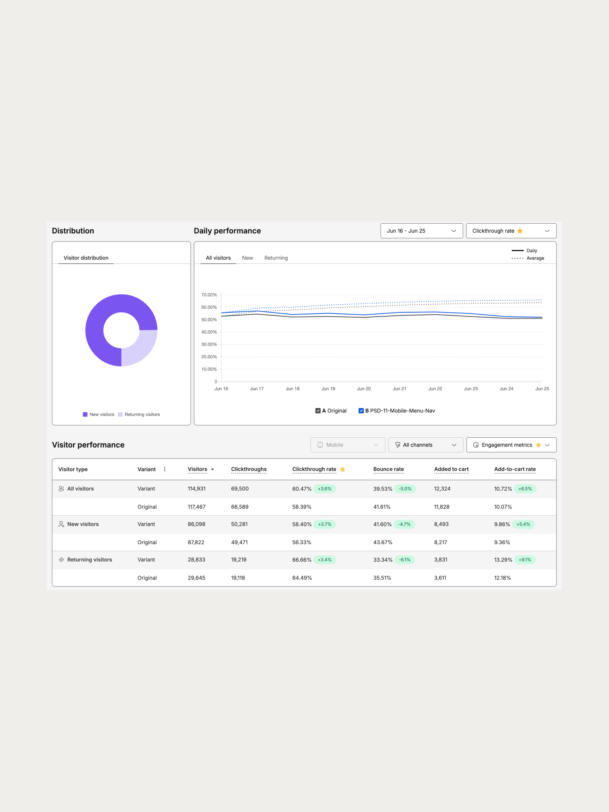Click the +3.6% clickthrough rate badge
The width and height of the screenshot is (609, 812).
[325, 489]
